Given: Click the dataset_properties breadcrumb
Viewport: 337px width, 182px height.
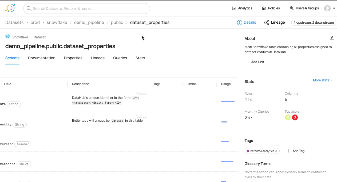Looking at the screenshot, I should (x=150, y=23).
